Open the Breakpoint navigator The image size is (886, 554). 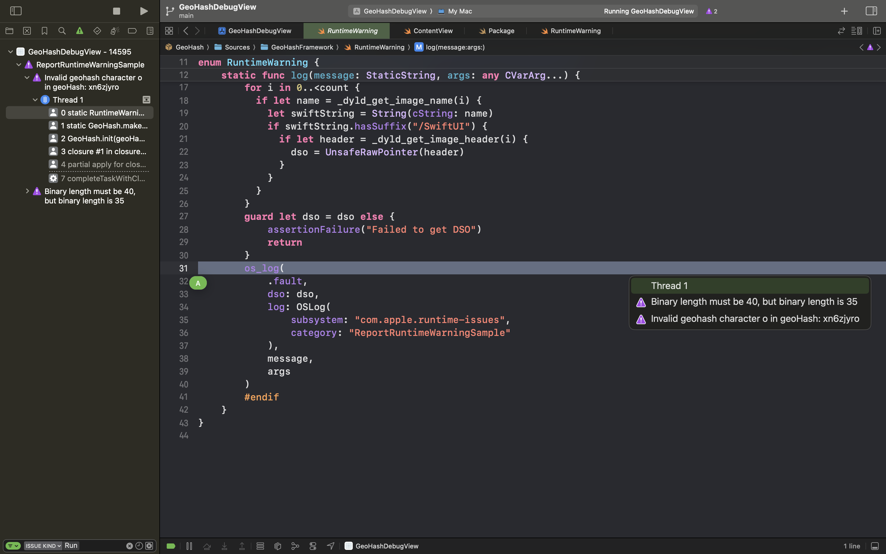pos(132,31)
